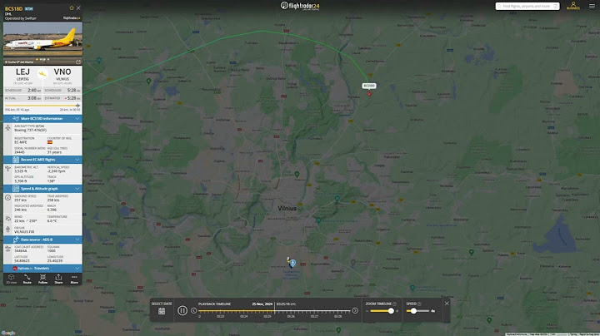600x336 pixels.
Task: Expand Recent EC-MFE flights section
Action: (42, 160)
